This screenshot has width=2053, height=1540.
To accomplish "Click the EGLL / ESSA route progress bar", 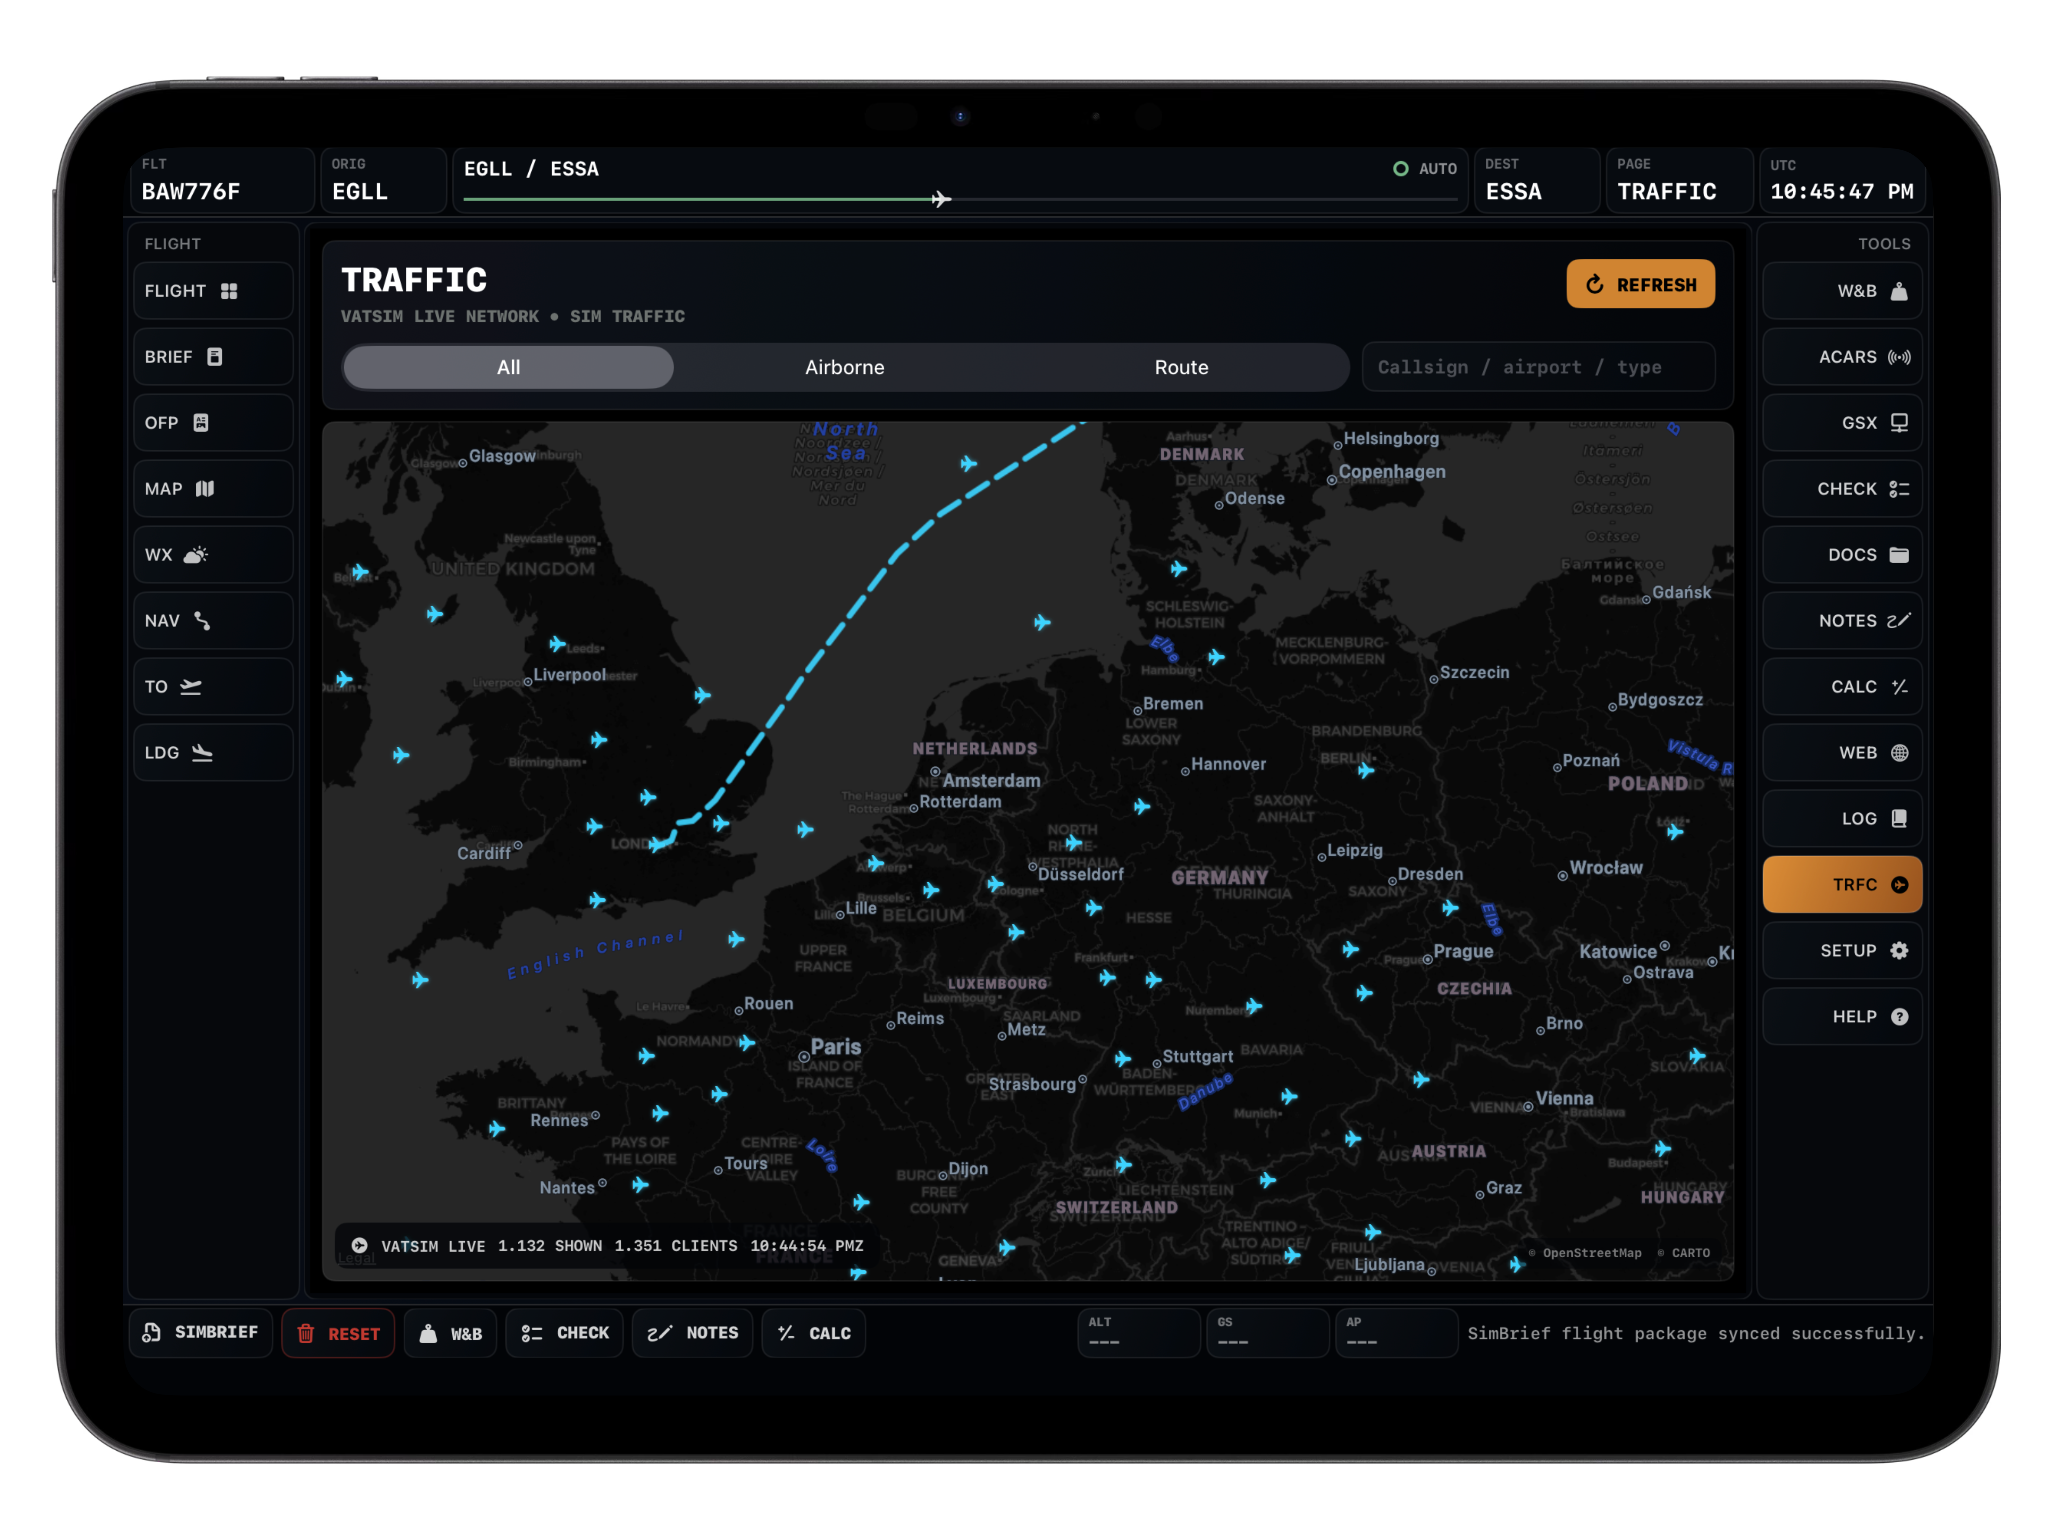I will 960,198.
